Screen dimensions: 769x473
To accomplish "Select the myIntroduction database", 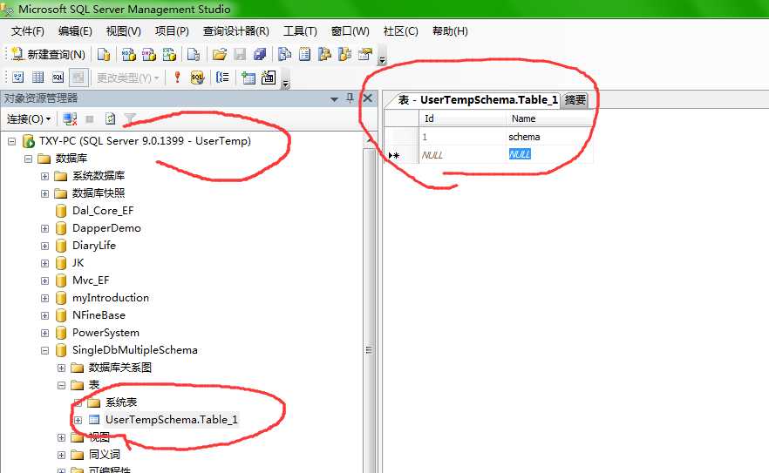I will click(x=111, y=298).
